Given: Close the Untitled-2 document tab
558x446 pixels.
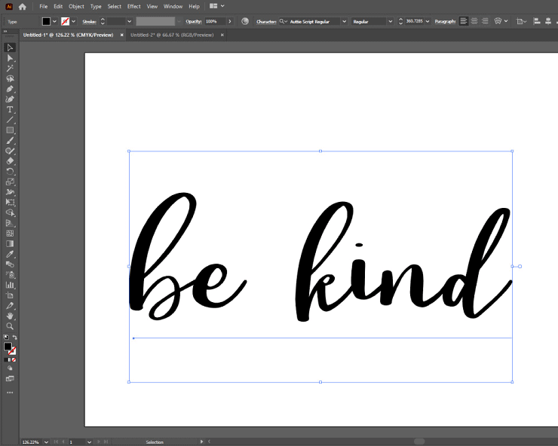Looking at the screenshot, I should coord(222,35).
